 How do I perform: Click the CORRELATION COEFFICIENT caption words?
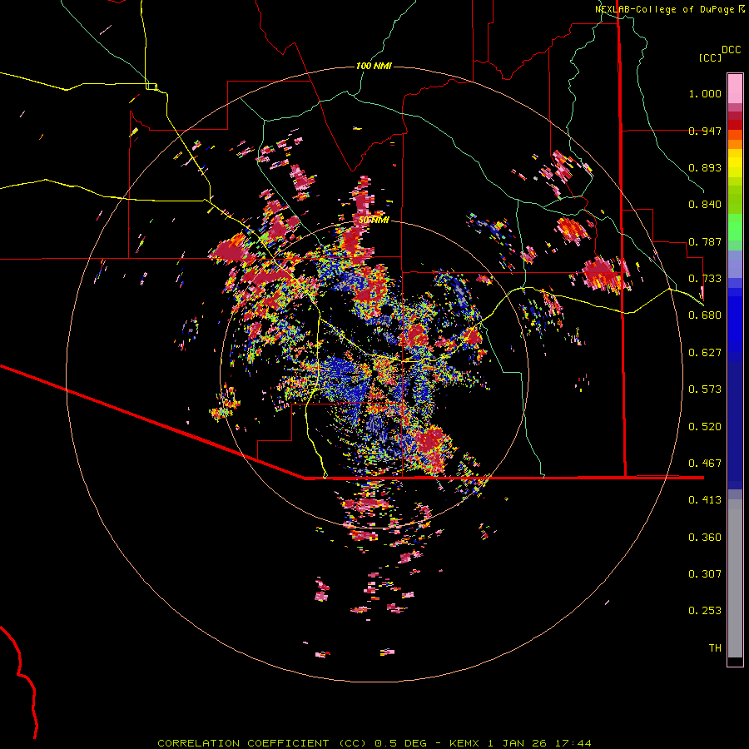[x=243, y=743]
